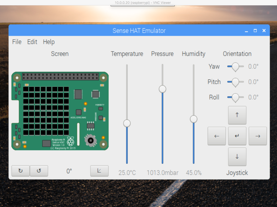This screenshot has width=277, height=207.
Task: Click the Raspberry Pi logo on the board
Action: click(x=71, y=141)
